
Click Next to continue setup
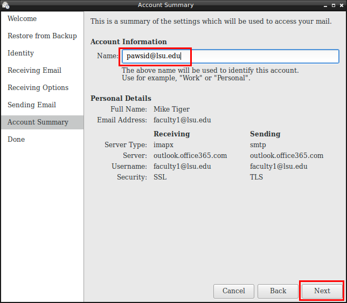(322, 291)
